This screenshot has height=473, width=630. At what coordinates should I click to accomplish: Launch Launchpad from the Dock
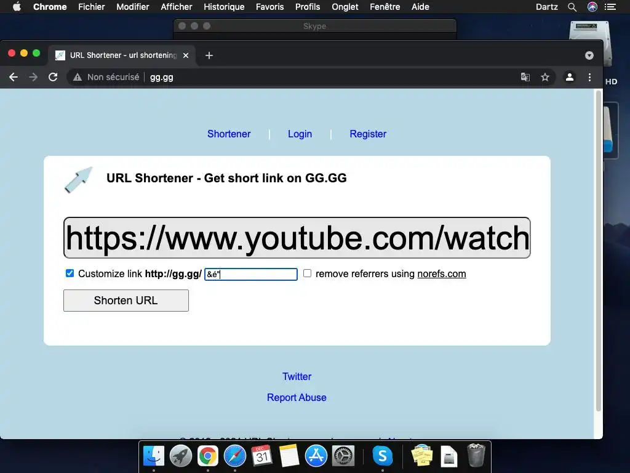181,456
